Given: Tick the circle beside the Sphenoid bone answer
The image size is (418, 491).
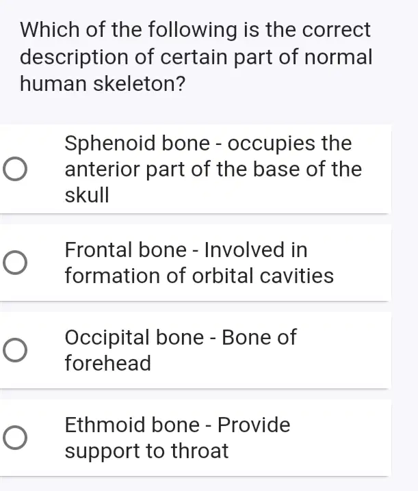Looking at the screenshot, I should click(15, 169).
